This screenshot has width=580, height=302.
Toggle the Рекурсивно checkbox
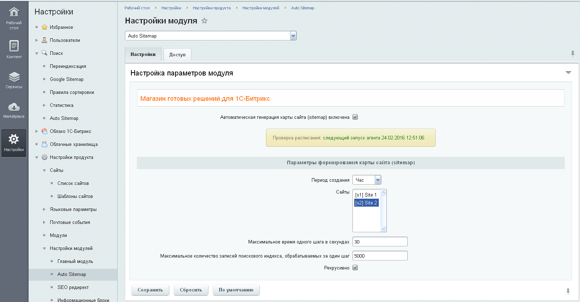click(x=355, y=268)
